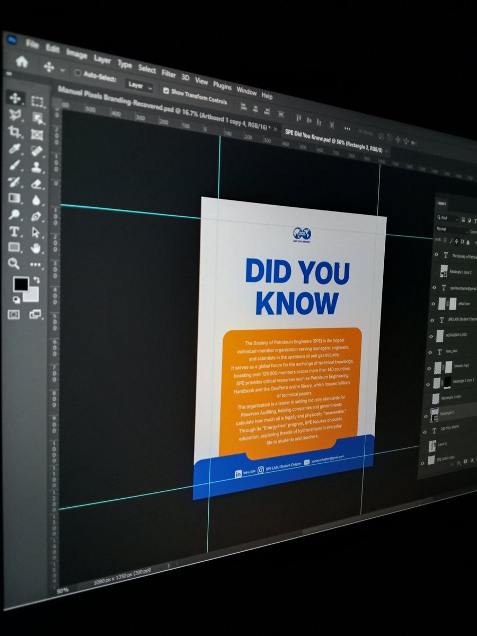Select the Dodge tool
This screenshot has width=477, height=636.
(x=15, y=215)
